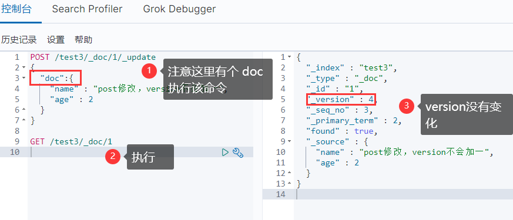Click the "_source" : { response line

point(337,141)
